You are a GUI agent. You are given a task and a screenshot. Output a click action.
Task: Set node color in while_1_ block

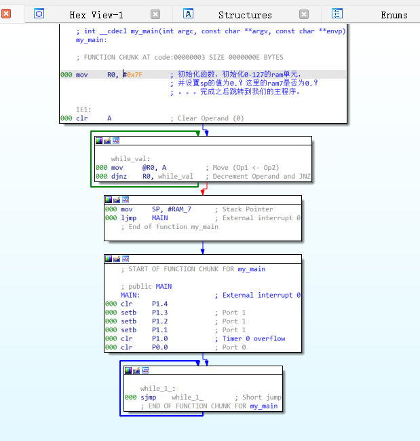click(x=128, y=370)
